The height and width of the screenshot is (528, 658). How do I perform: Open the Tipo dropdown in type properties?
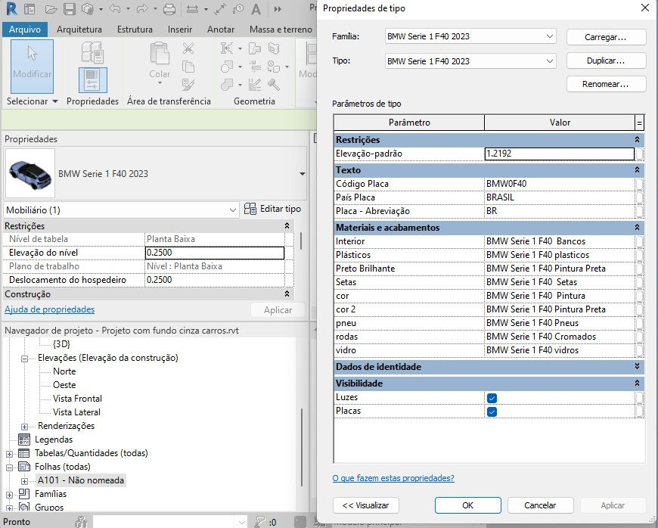[x=550, y=61]
